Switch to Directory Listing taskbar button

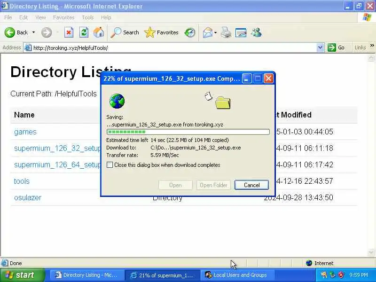coord(86,275)
